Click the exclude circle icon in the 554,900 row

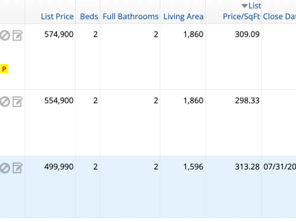(5, 102)
